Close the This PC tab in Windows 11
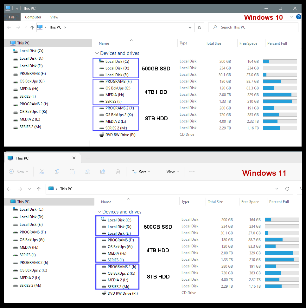 74,158
